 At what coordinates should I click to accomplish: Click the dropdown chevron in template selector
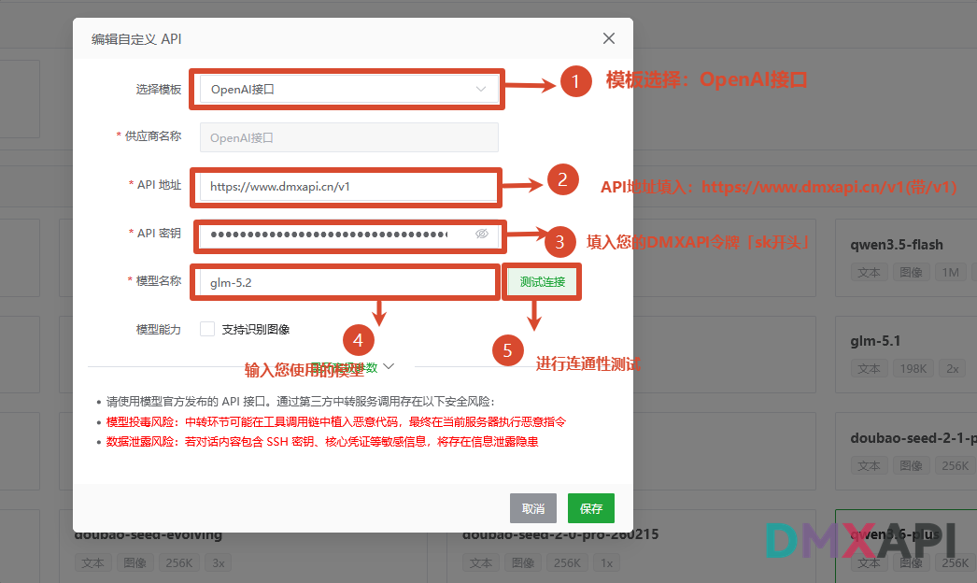tap(480, 89)
